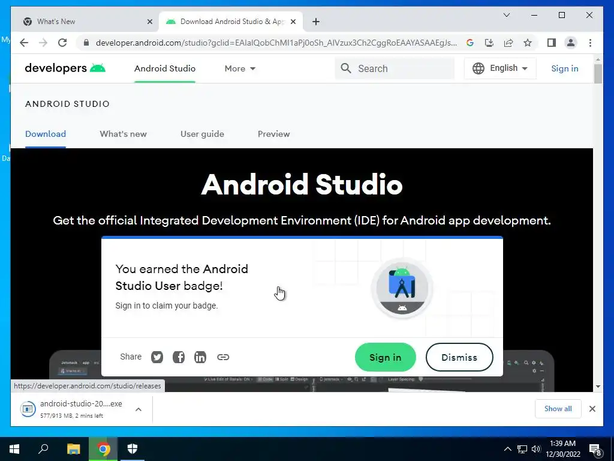614x461 pixels.
Task: Click the volume speaker tray icon
Action: (x=536, y=449)
